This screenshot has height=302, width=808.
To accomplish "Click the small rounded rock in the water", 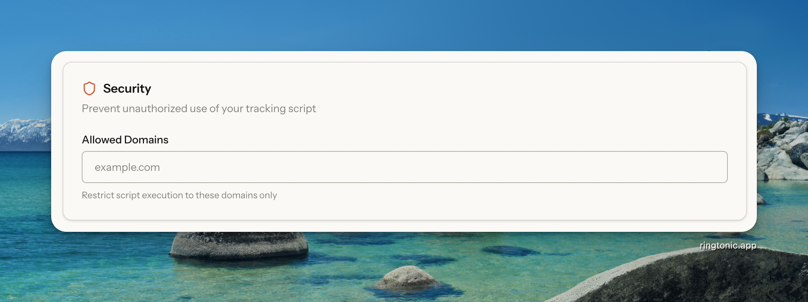I will 407,277.
